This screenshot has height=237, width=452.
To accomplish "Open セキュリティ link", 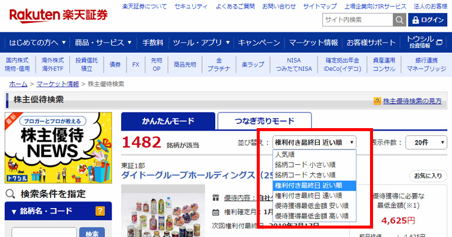I will (x=191, y=7).
